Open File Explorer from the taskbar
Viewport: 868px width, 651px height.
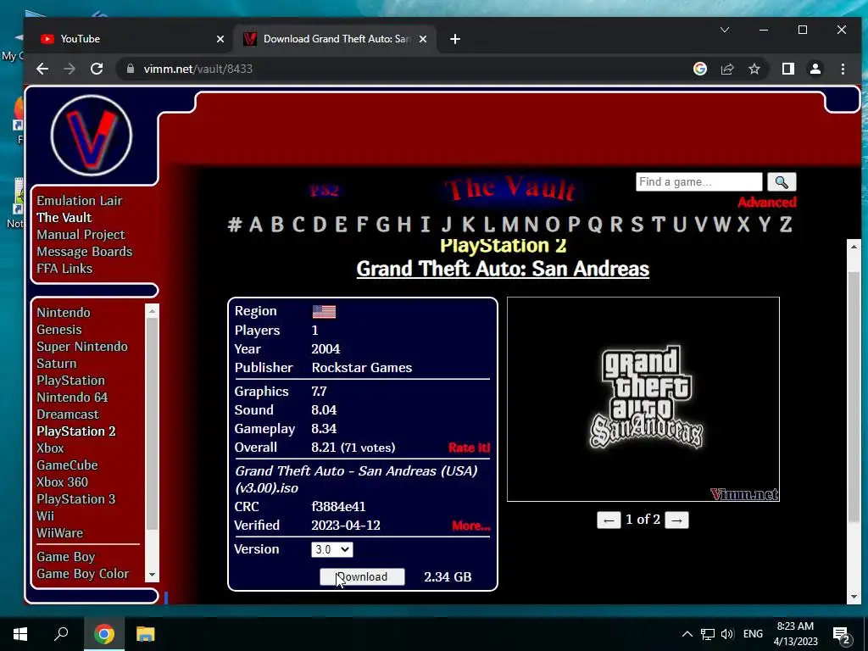tap(145, 634)
